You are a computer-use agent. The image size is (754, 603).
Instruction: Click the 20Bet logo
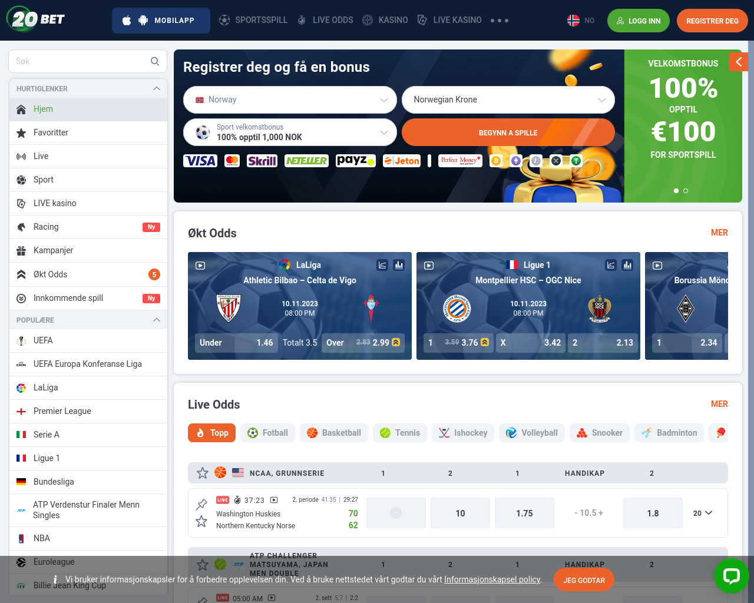coord(37,19)
